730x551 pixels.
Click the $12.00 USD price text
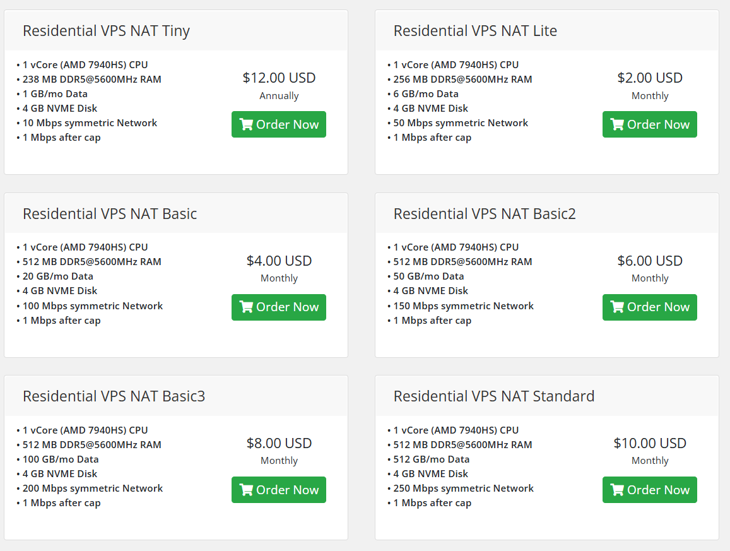coord(279,78)
